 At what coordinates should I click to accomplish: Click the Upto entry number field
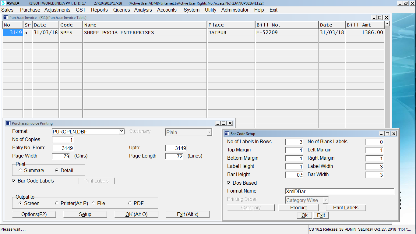coord(176,148)
